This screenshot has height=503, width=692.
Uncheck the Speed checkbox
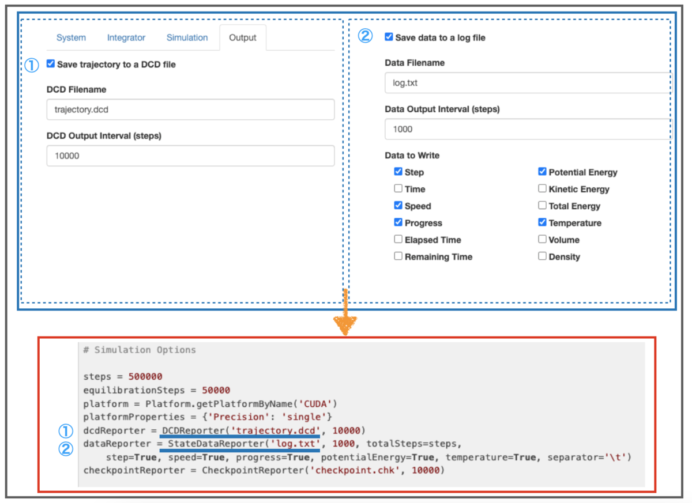[x=398, y=206]
